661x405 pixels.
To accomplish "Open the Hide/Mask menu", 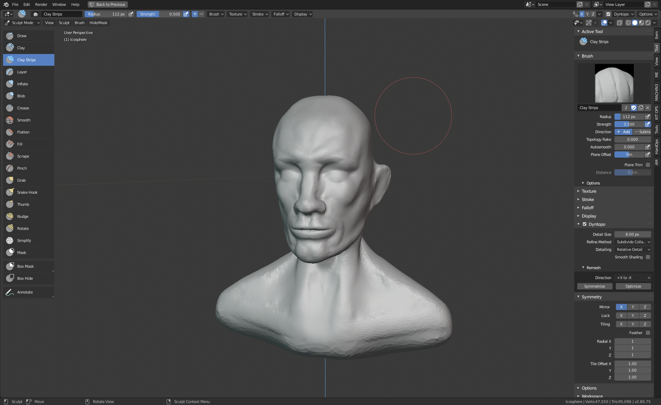I will [x=98, y=23].
